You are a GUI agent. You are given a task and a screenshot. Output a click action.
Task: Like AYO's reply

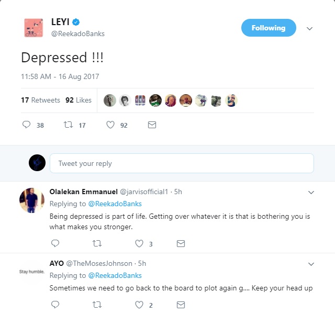pyautogui.click(x=139, y=305)
